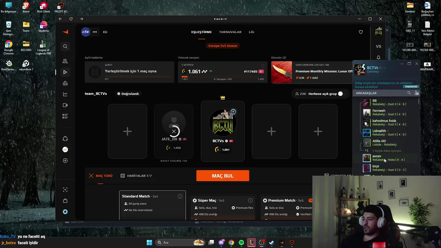This screenshot has height=248, width=441.
Task: Select the HARİTALAR 7/7 tab
Action: 136,176
